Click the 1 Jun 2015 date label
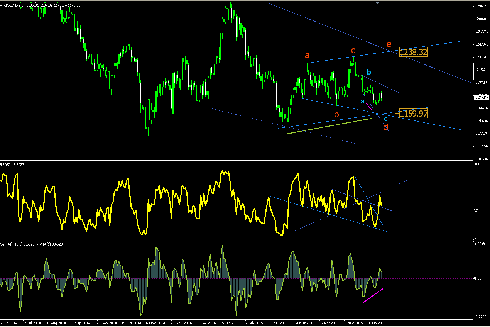Screen dimensions: 490x327 click(x=377, y=323)
